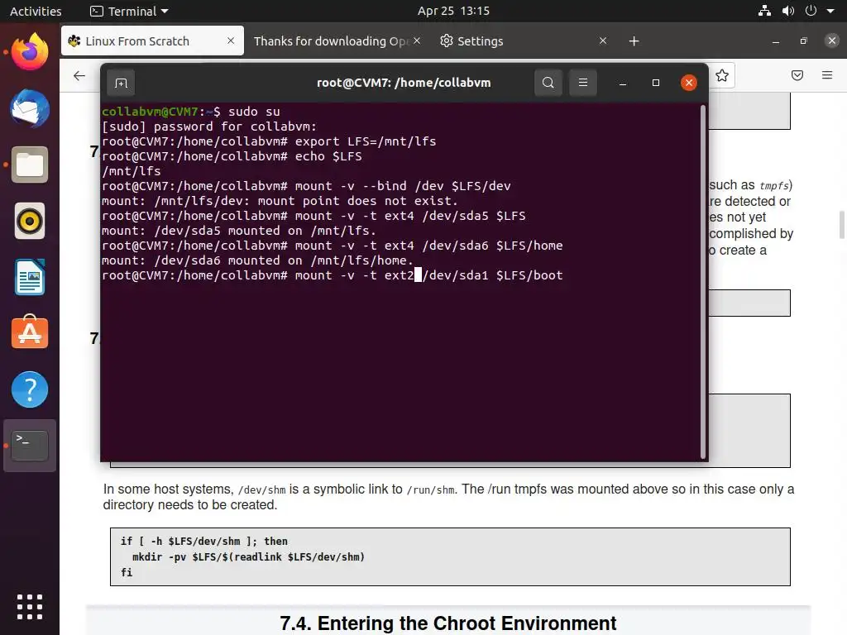Close the Thanks for downloading tab
The width and height of the screenshot is (847, 635).
(x=417, y=41)
